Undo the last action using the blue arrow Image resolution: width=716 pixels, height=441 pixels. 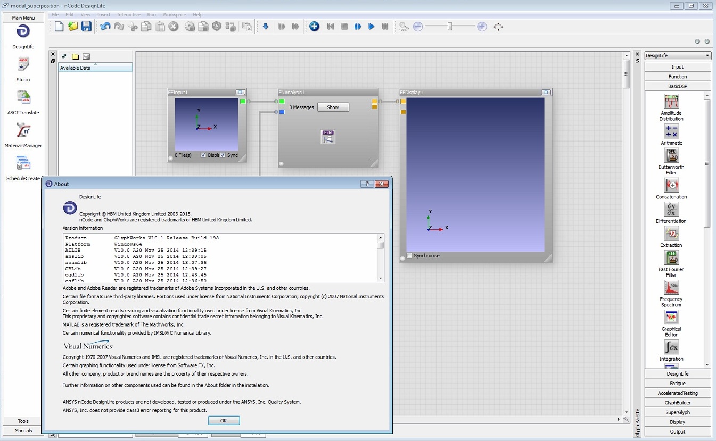(105, 27)
